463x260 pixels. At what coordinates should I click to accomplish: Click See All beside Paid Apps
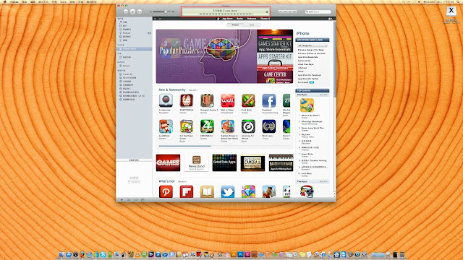tap(323, 95)
